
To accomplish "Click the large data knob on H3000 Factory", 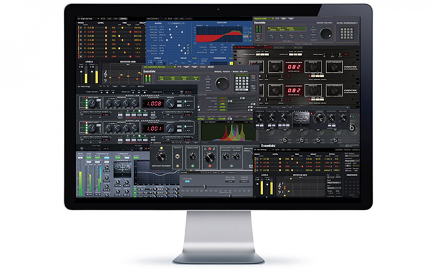I will coord(326,33).
